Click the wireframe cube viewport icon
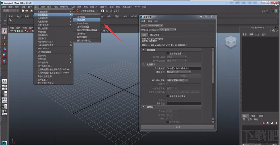The height and width of the screenshot is (145, 280). (x=104, y=31)
